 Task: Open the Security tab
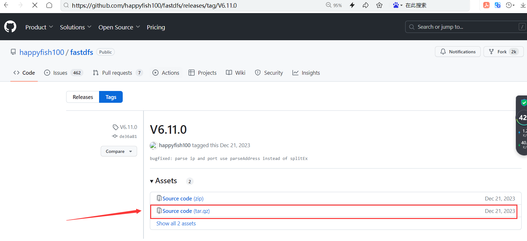point(269,73)
